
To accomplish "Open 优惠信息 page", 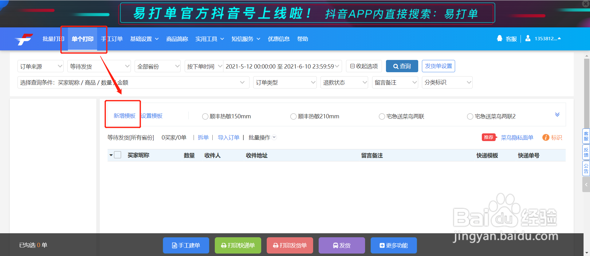I will (279, 39).
